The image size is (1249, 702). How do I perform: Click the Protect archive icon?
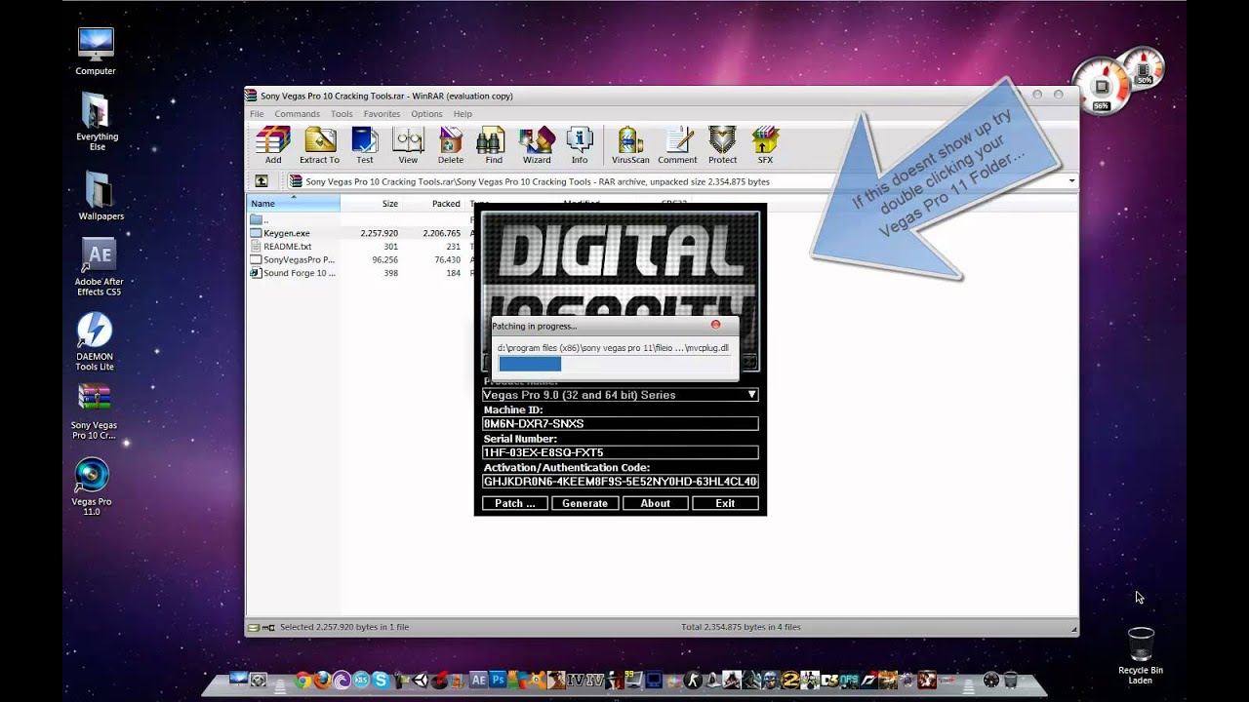pos(722,145)
